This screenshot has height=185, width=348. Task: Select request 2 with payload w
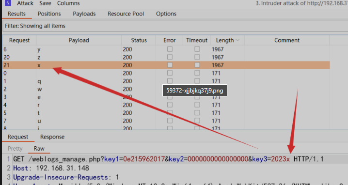[x=166, y=89]
